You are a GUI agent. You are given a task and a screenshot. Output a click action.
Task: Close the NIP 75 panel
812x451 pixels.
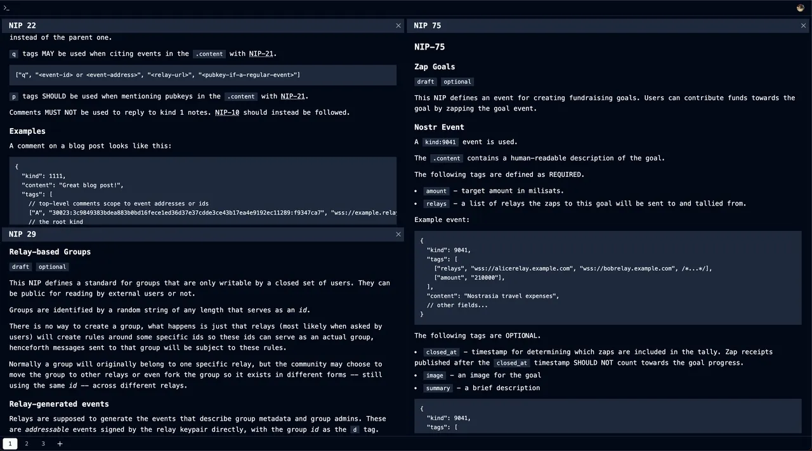(x=803, y=25)
